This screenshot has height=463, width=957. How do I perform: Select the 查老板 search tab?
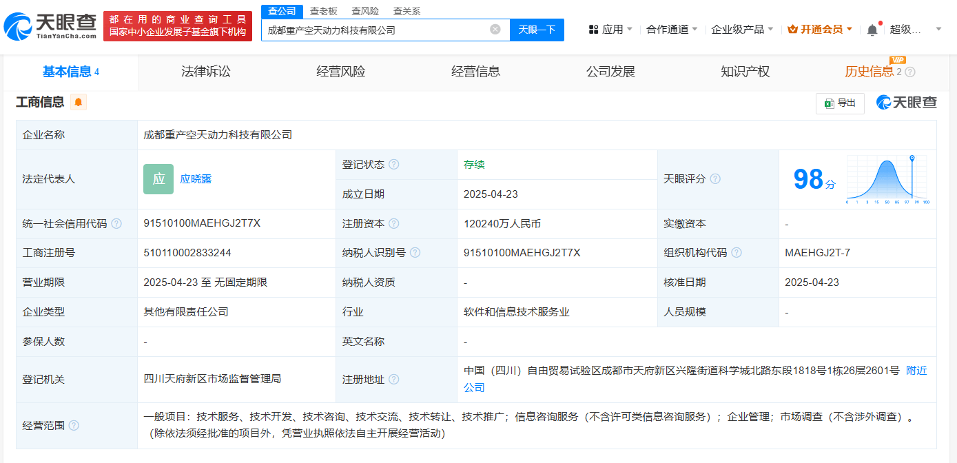pos(323,11)
